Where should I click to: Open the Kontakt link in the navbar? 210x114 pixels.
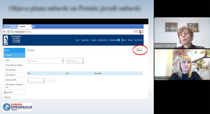pos(124,40)
